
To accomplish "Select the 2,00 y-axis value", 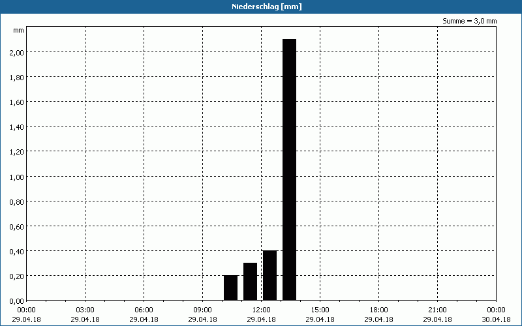I will [17, 52].
